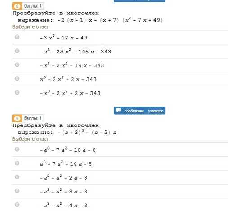228x215 pixels.
Task: Click the 'сообщение учителю' button
Action: (x=139, y=111)
